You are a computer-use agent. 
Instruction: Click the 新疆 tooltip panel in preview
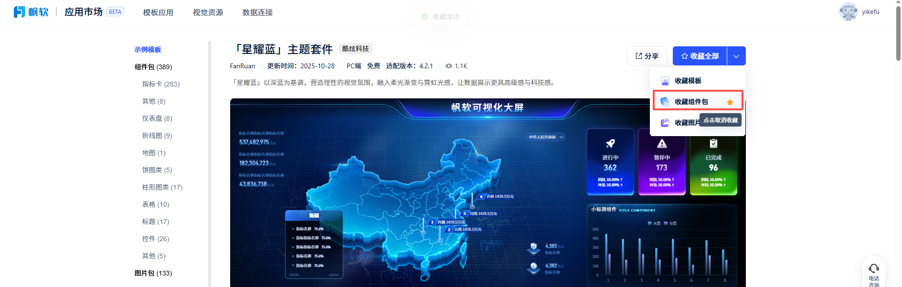(x=314, y=244)
